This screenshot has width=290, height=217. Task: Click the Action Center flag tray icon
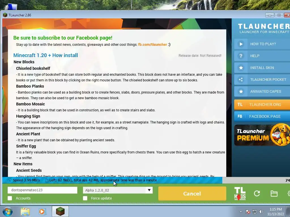(248, 212)
